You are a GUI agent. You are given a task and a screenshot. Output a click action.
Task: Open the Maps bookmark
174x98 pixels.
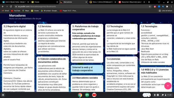tap(26, 11)
